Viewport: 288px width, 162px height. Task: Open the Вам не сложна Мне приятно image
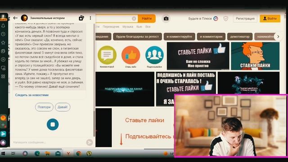click(x=198, y=56)
